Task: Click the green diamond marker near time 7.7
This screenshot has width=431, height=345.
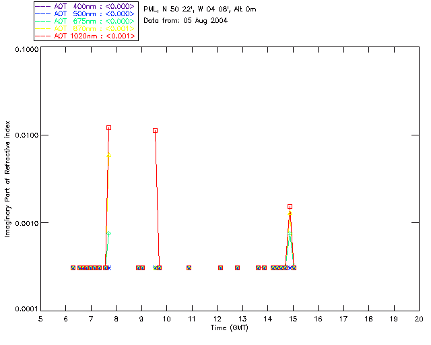Action: (109, 234)
